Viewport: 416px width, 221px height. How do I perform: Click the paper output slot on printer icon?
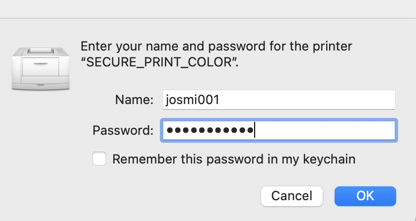tap(41, 50)
